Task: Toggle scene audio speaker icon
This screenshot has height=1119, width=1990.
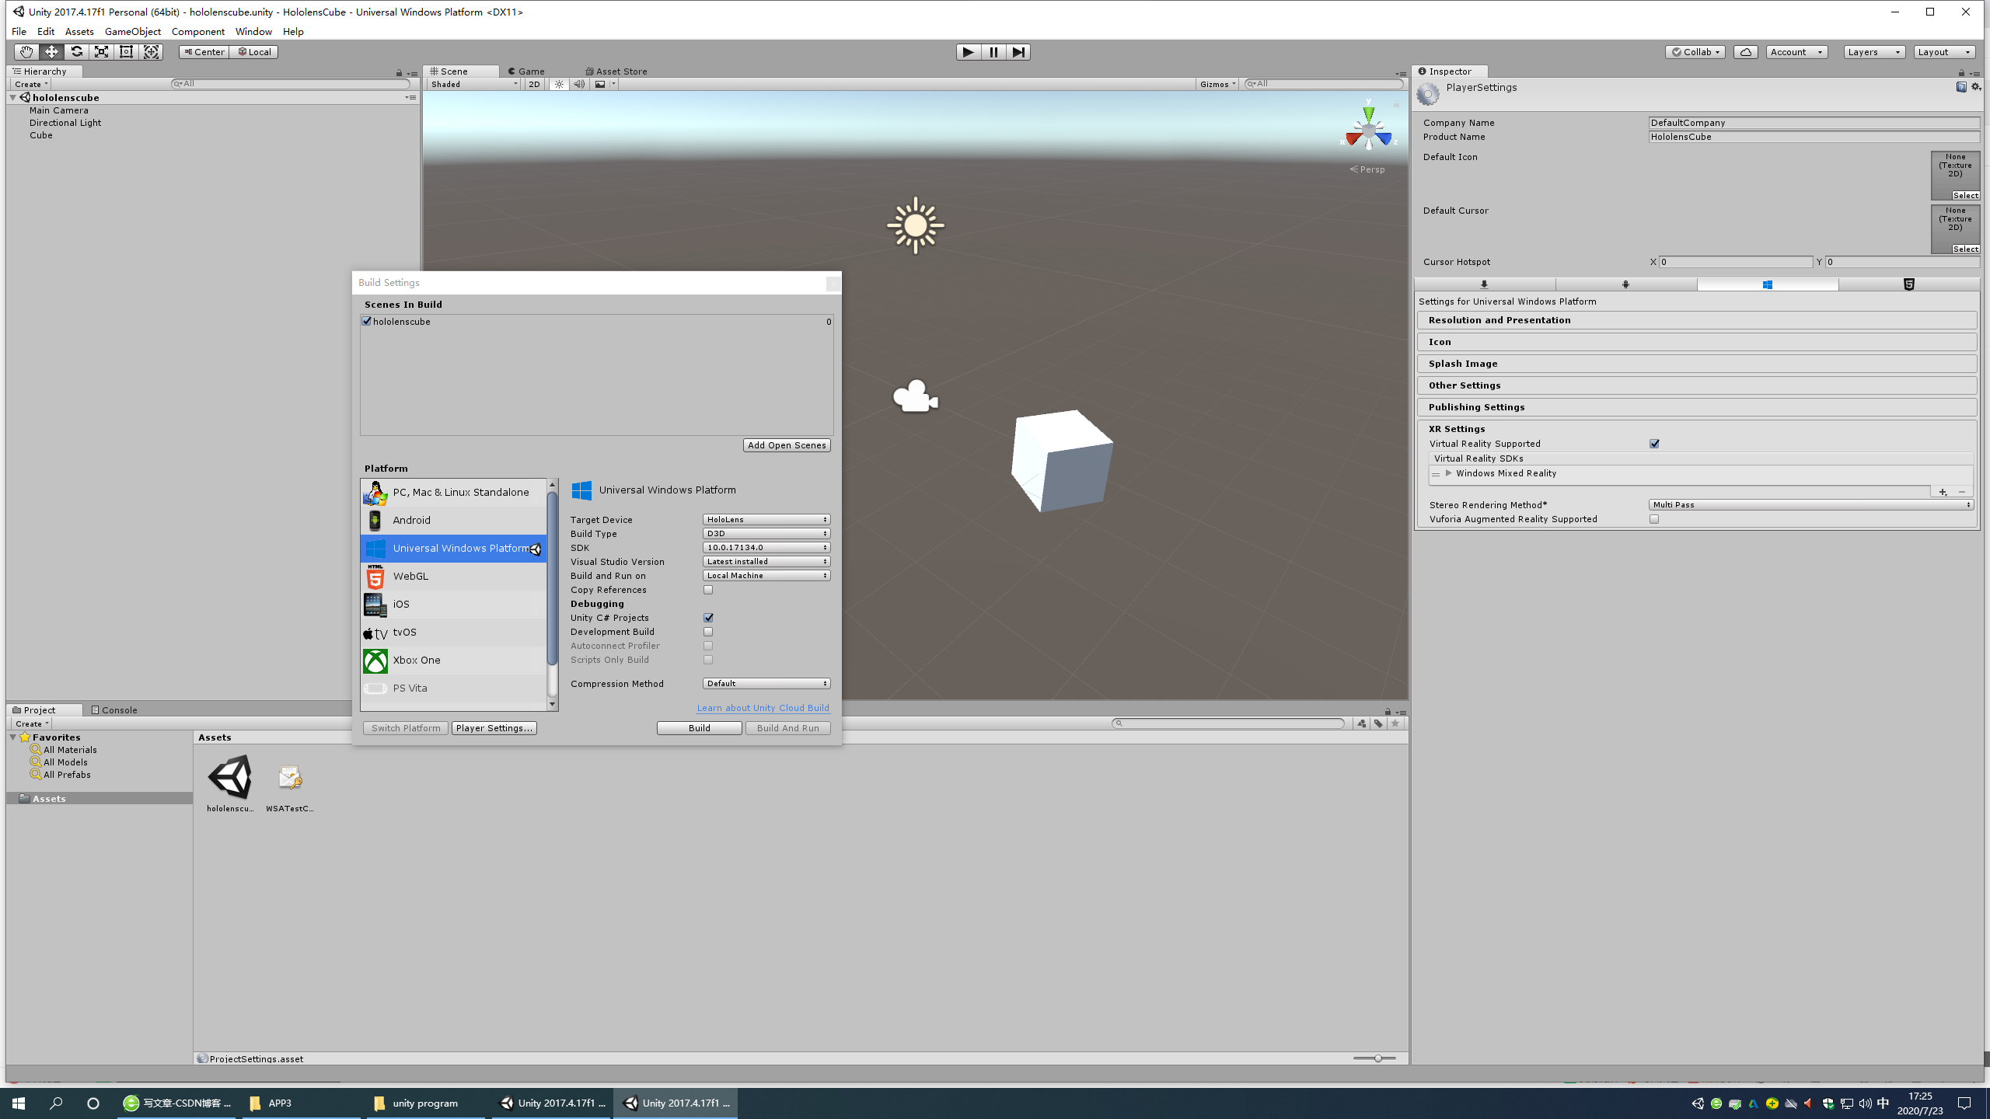Action: [x=579, y=84]
